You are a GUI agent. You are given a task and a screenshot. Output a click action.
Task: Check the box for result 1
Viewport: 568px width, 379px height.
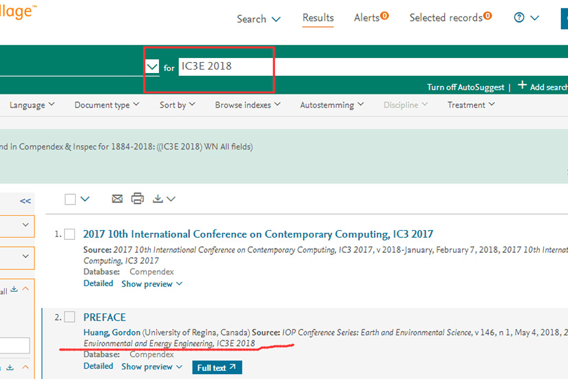click(70, 234)
